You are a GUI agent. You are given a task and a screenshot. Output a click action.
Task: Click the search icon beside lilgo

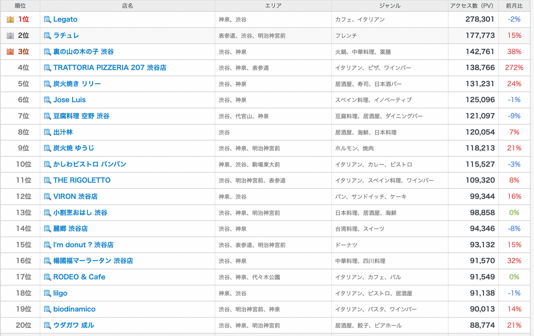pyautogui.click(x=47, y=293)
